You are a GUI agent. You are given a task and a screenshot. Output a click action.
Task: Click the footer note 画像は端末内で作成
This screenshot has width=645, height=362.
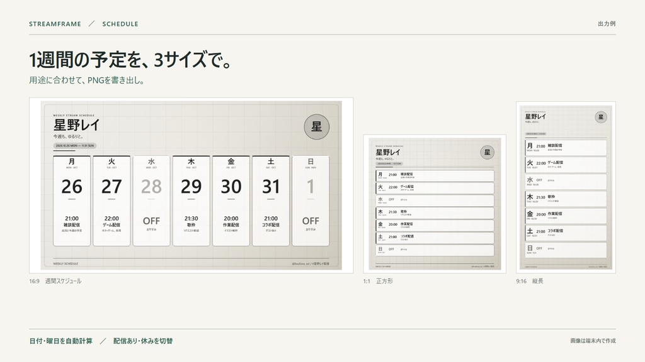click(x=593, y=341)
